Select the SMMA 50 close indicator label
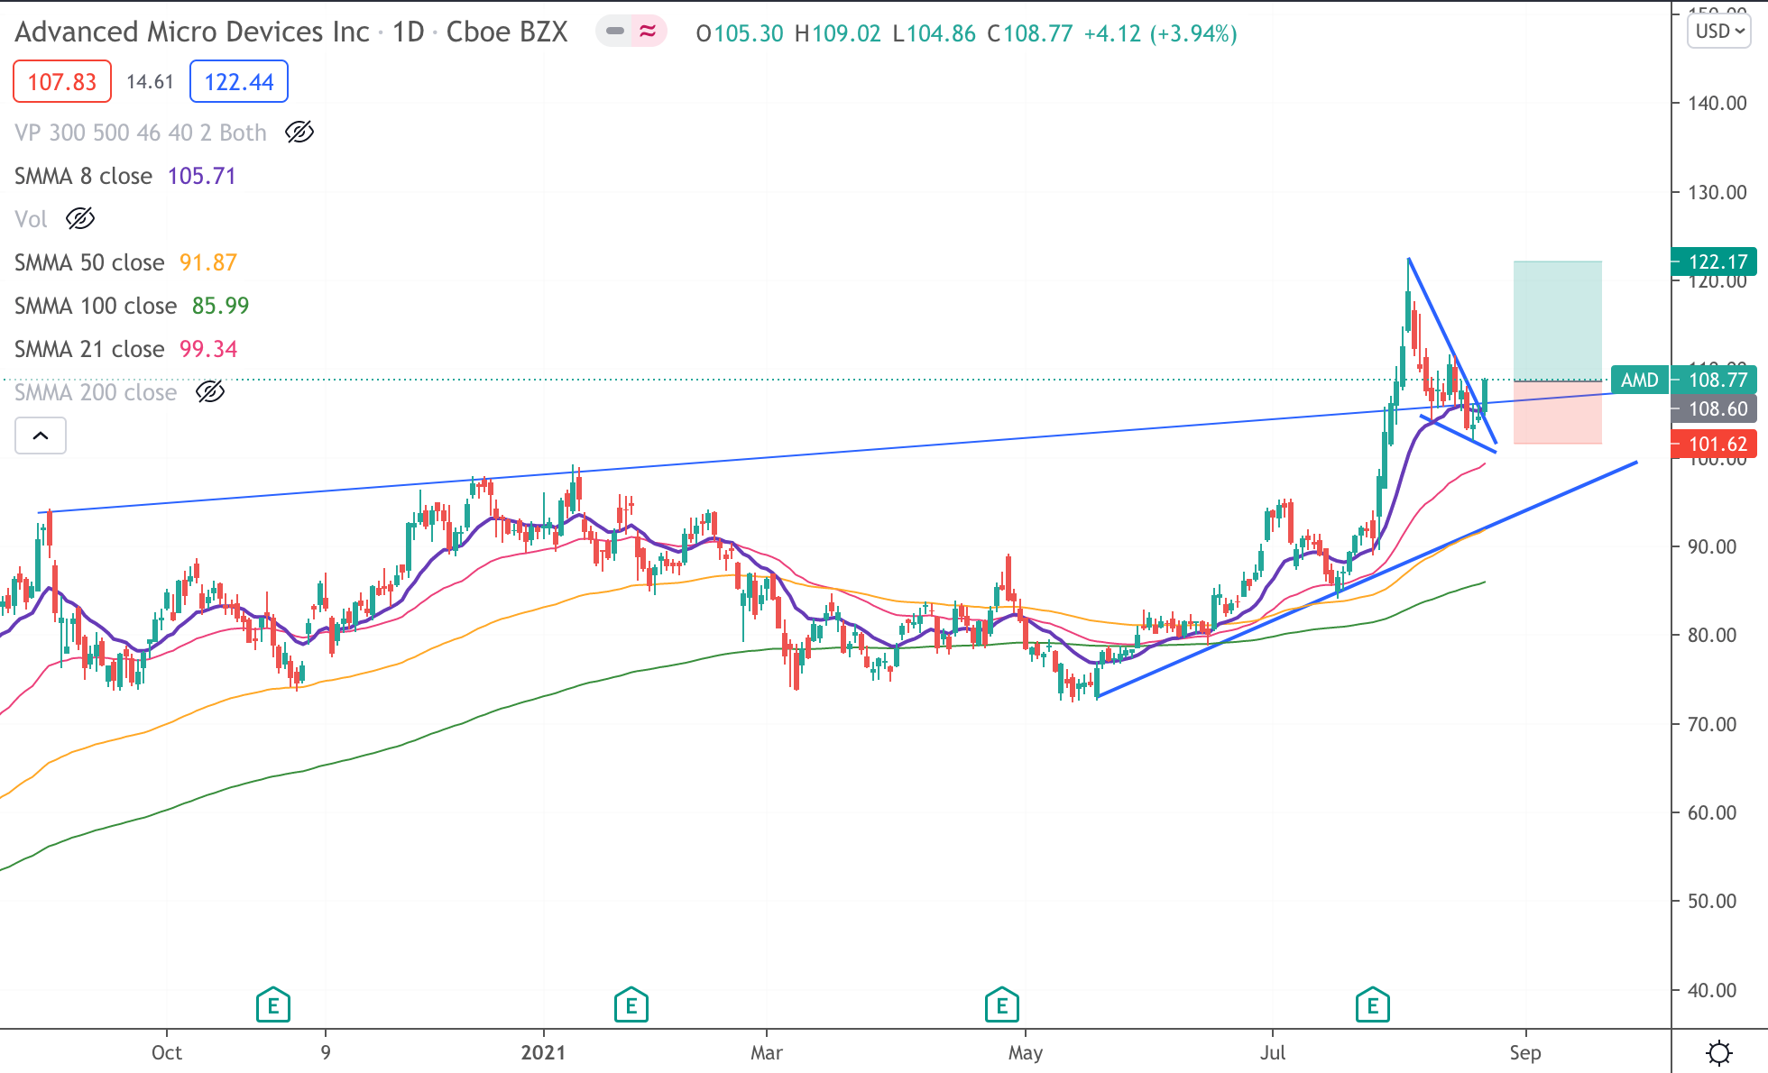The width and height of the screenshot is (1768, 1073). click(x=89, y=262)
